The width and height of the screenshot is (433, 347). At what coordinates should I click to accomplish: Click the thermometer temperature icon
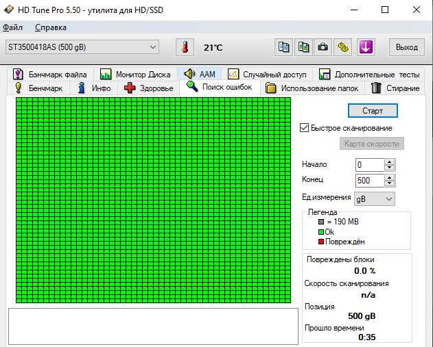[x=185, y=47]
